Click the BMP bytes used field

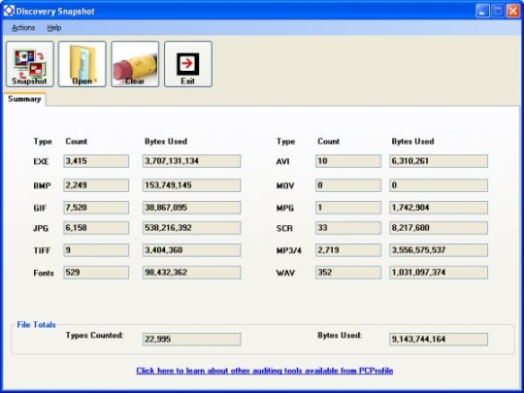click(x=191, y=185)
